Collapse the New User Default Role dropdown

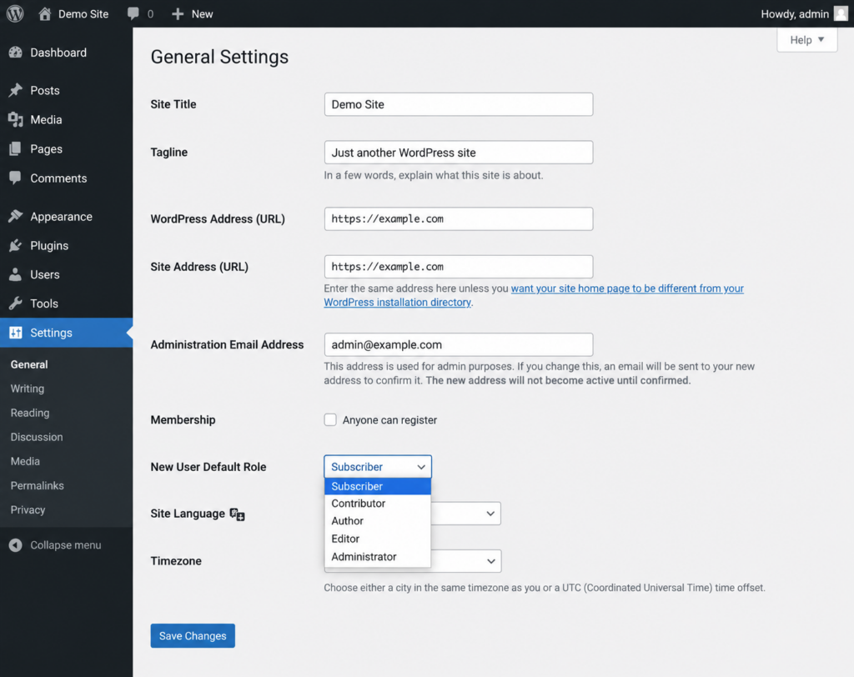pyautogui.click(x=378, y=467)
